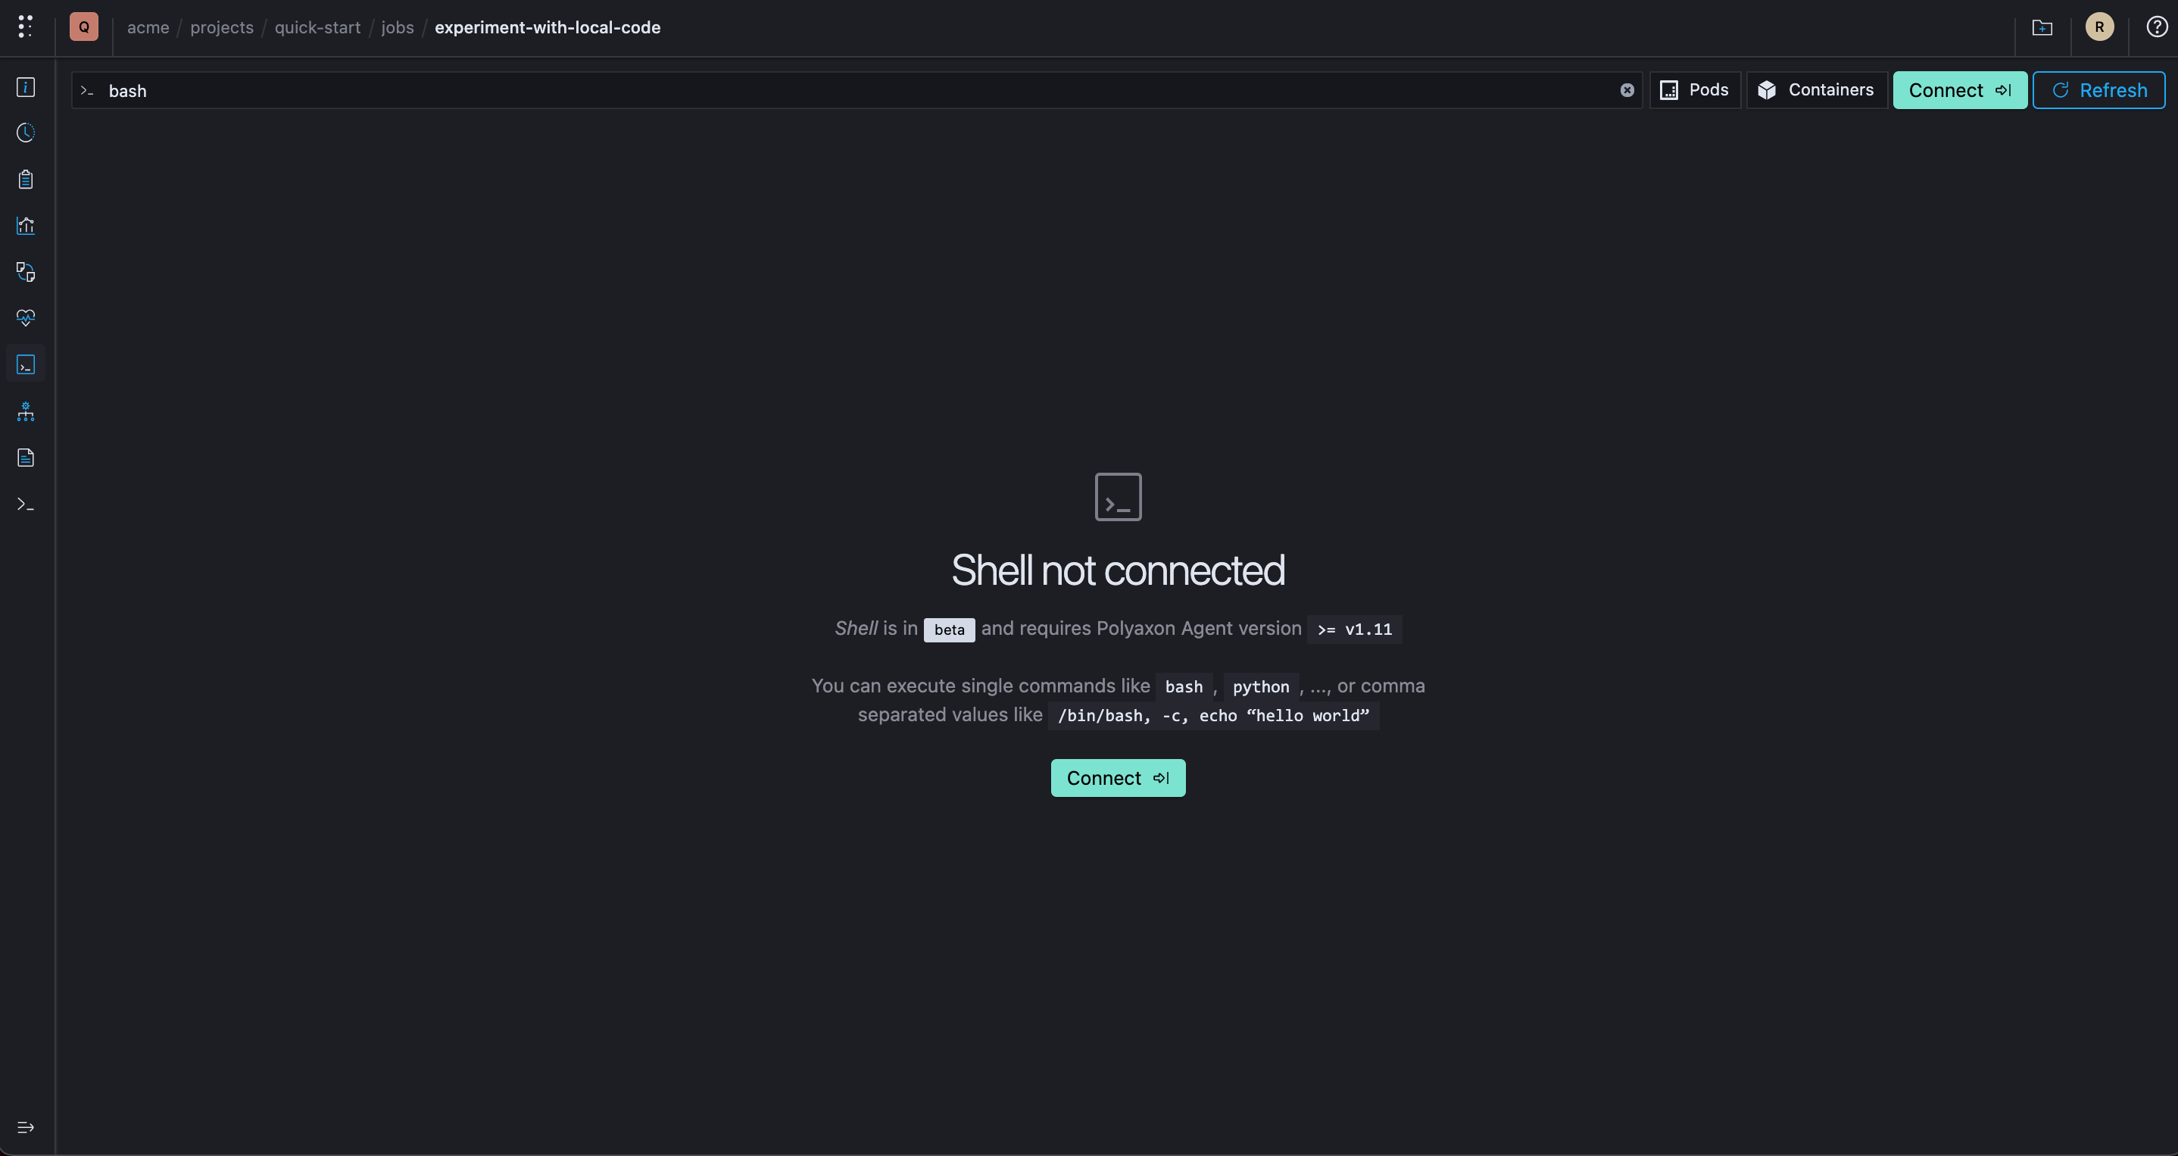Open the Pods selector
2178x1156 pixels.
tap(1696, 90)
